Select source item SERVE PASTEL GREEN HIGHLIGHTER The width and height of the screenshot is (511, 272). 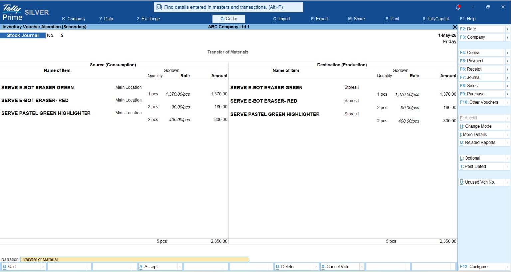click(x=46, y=113)
